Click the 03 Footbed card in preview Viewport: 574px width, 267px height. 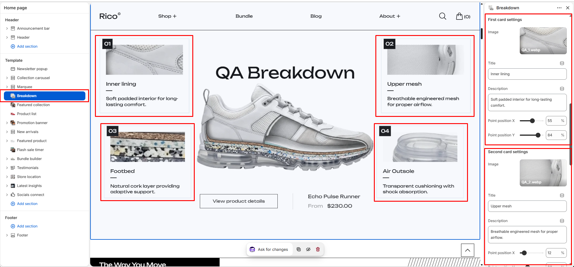(x=148, y=162)
